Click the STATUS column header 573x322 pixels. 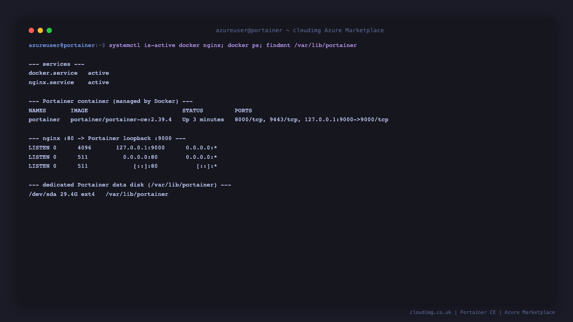[x=192, y=111]
